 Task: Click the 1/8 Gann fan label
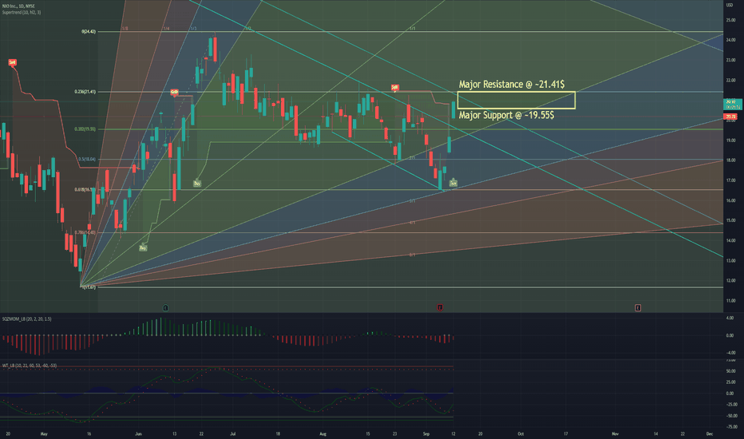125,29
